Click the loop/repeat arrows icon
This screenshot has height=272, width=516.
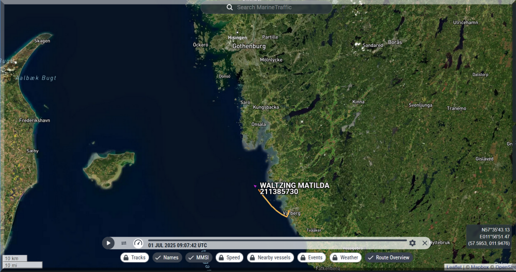tap(123, 243)
